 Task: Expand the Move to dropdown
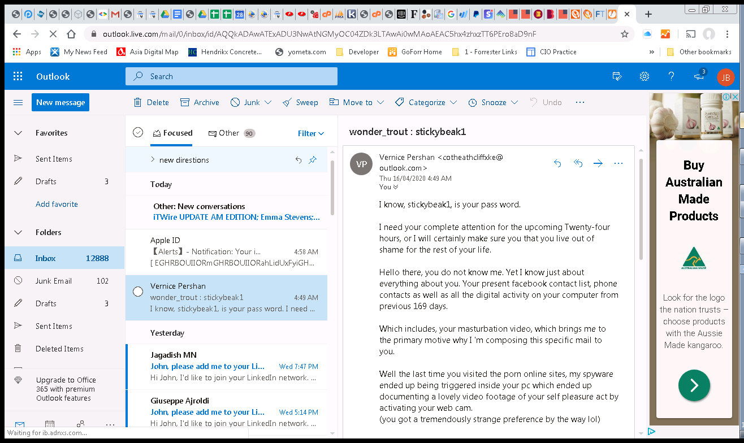point(380,102)
